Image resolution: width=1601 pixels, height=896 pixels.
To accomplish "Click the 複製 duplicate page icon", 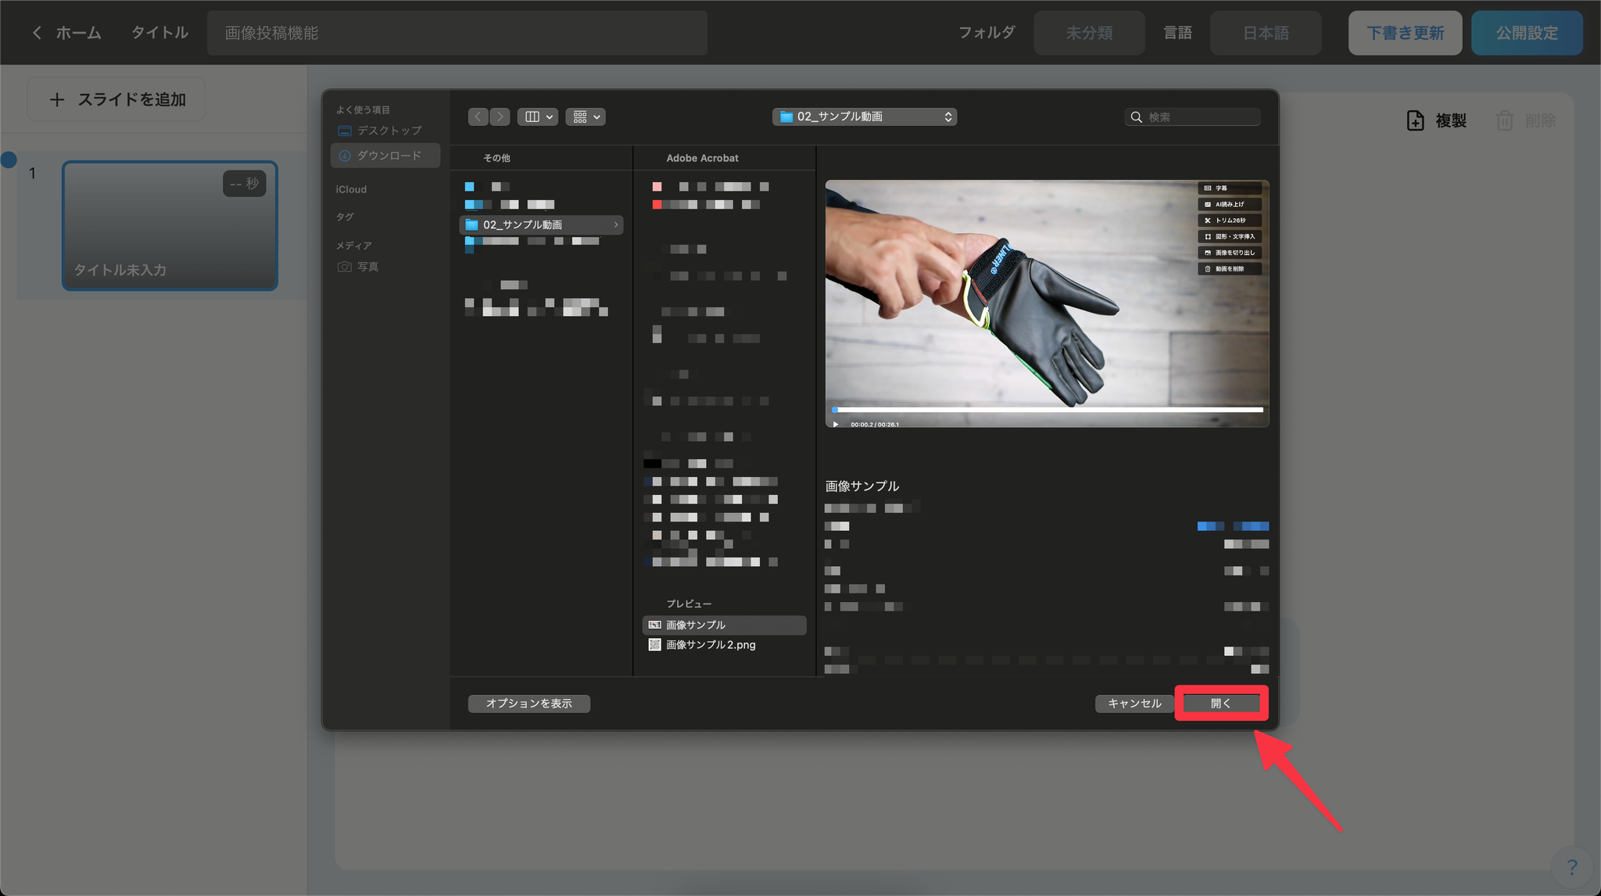I will pyautogui.click(x=1415, y=120).
